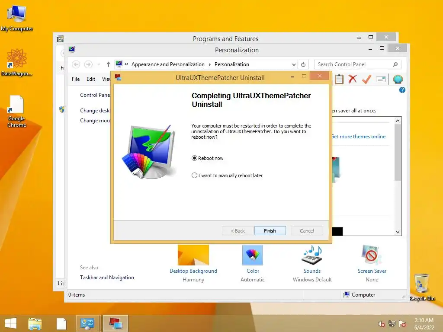Click the disabled Back button
The image size is (443, 332).
tap(238, 231)
